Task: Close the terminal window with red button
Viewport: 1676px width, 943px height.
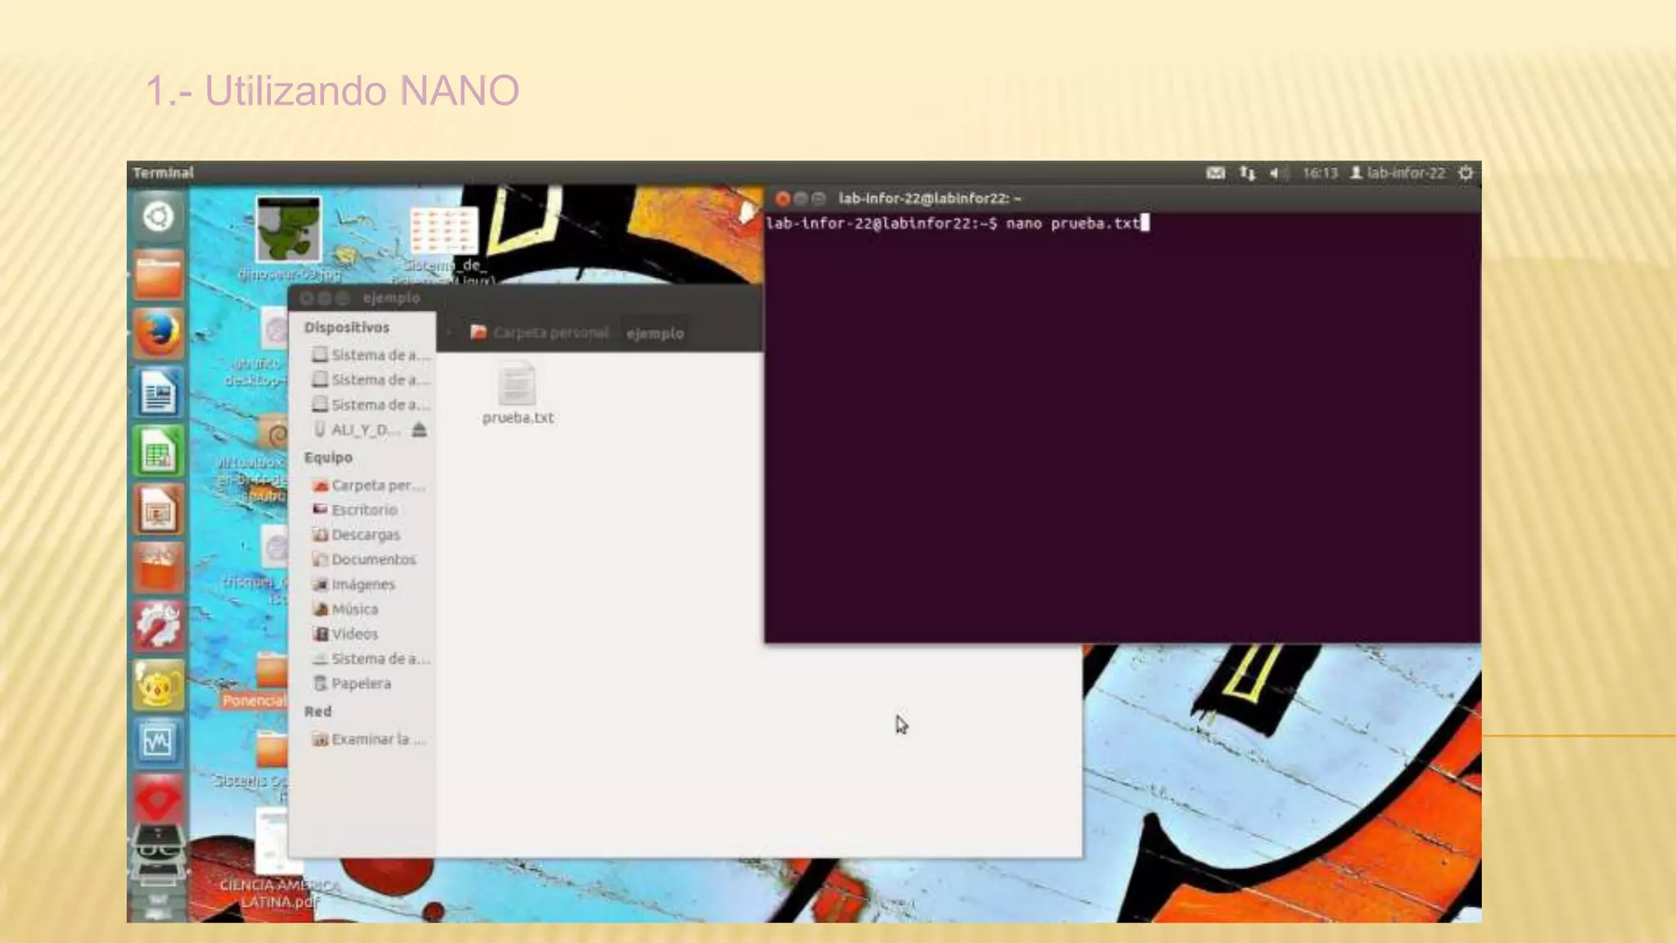Action: pos(782,198)
